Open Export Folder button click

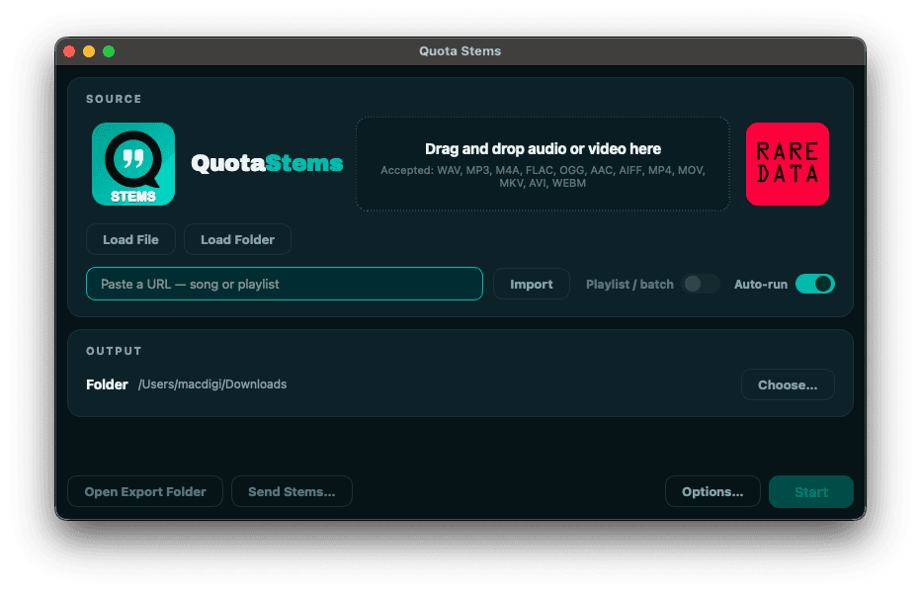click(145, 492)
